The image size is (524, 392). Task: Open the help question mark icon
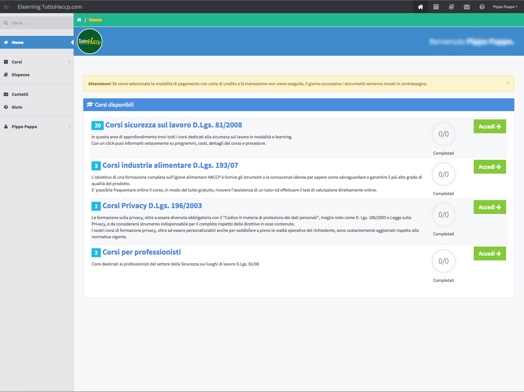click(482, 7)
